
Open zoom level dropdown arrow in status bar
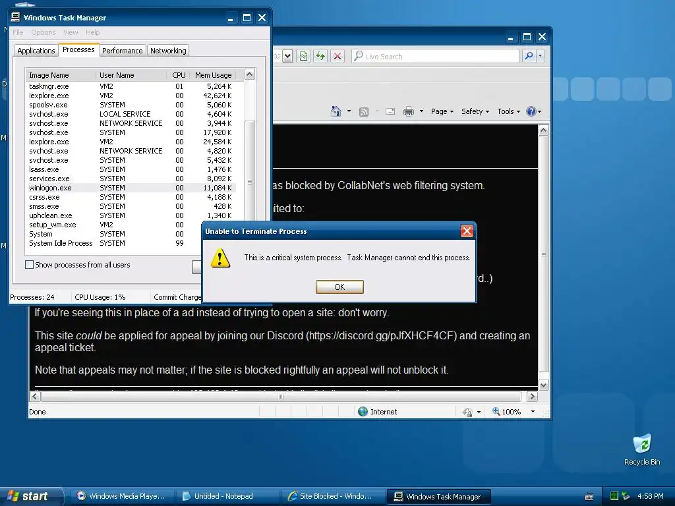coord(533,412)
